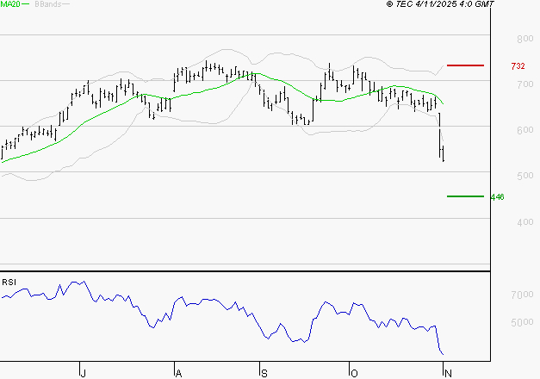Click the 800 price axis label
The height and width of the screenshot is (379, 540).
tap(525, 39)
